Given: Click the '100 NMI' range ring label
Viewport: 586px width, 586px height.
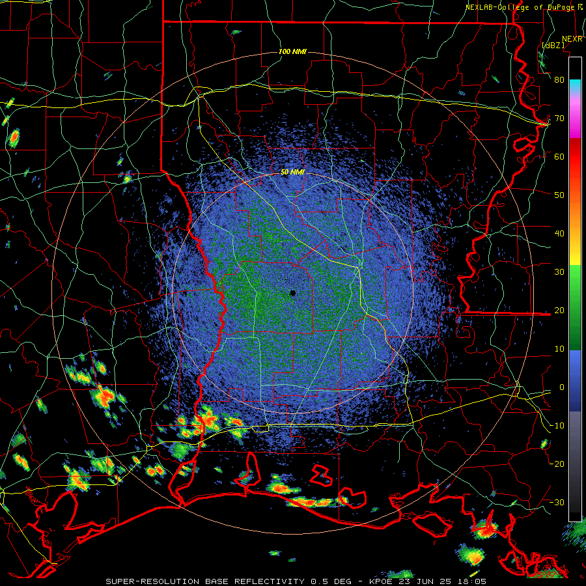Looking at the screenshot, I should tap(292, 51).
